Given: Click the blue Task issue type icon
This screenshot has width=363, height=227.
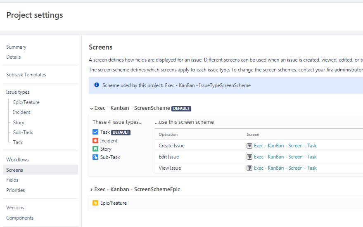Looking at the screenshot, I should [x=95, y=132].
